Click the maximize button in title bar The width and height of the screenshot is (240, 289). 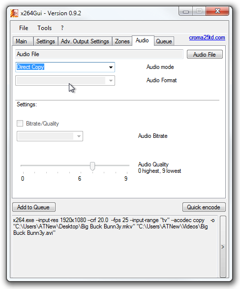coord(199,11)
